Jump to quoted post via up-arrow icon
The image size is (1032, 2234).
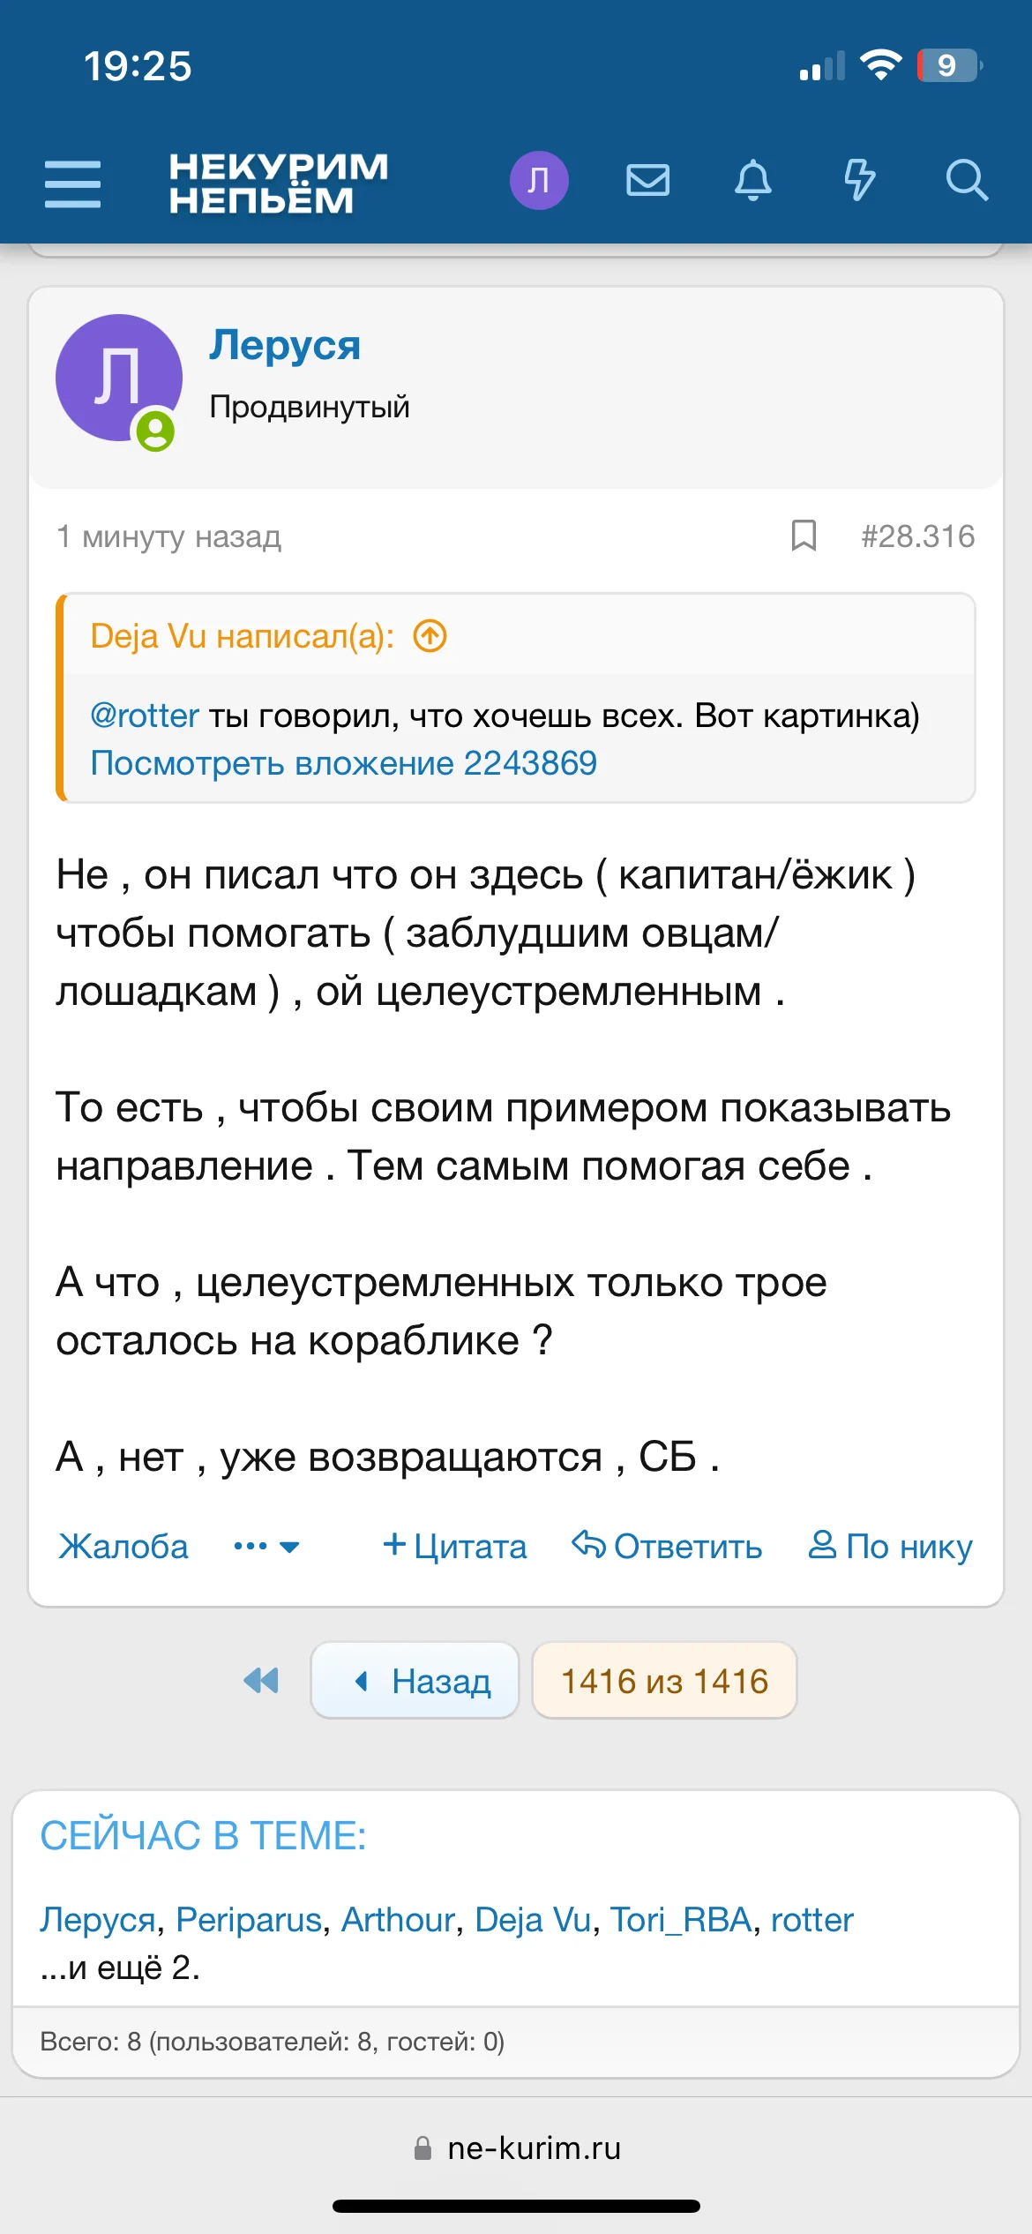(x=430, y=635)
